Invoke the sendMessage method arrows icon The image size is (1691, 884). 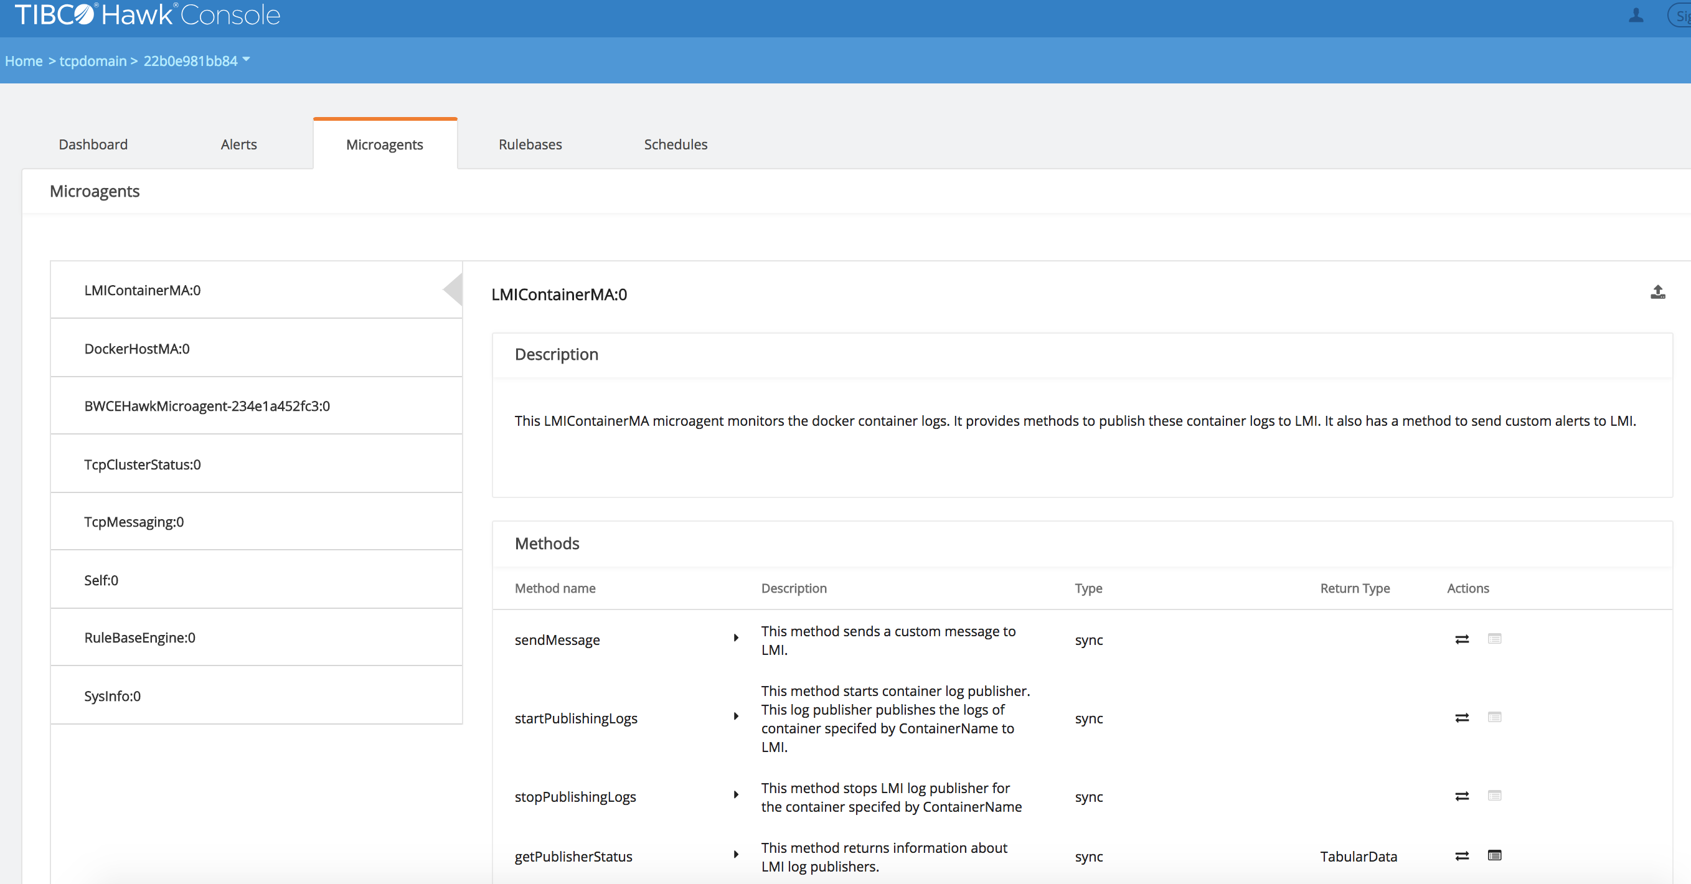tap(1462, 639)
